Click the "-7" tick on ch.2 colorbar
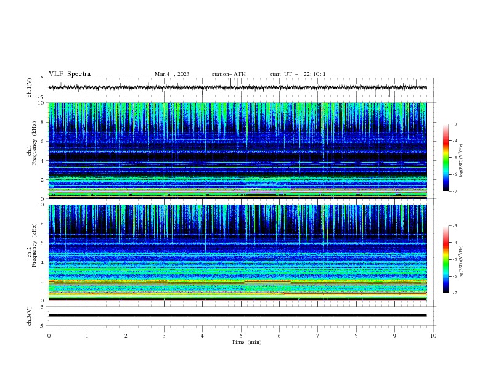488x377 pixels. click(454, 293)
